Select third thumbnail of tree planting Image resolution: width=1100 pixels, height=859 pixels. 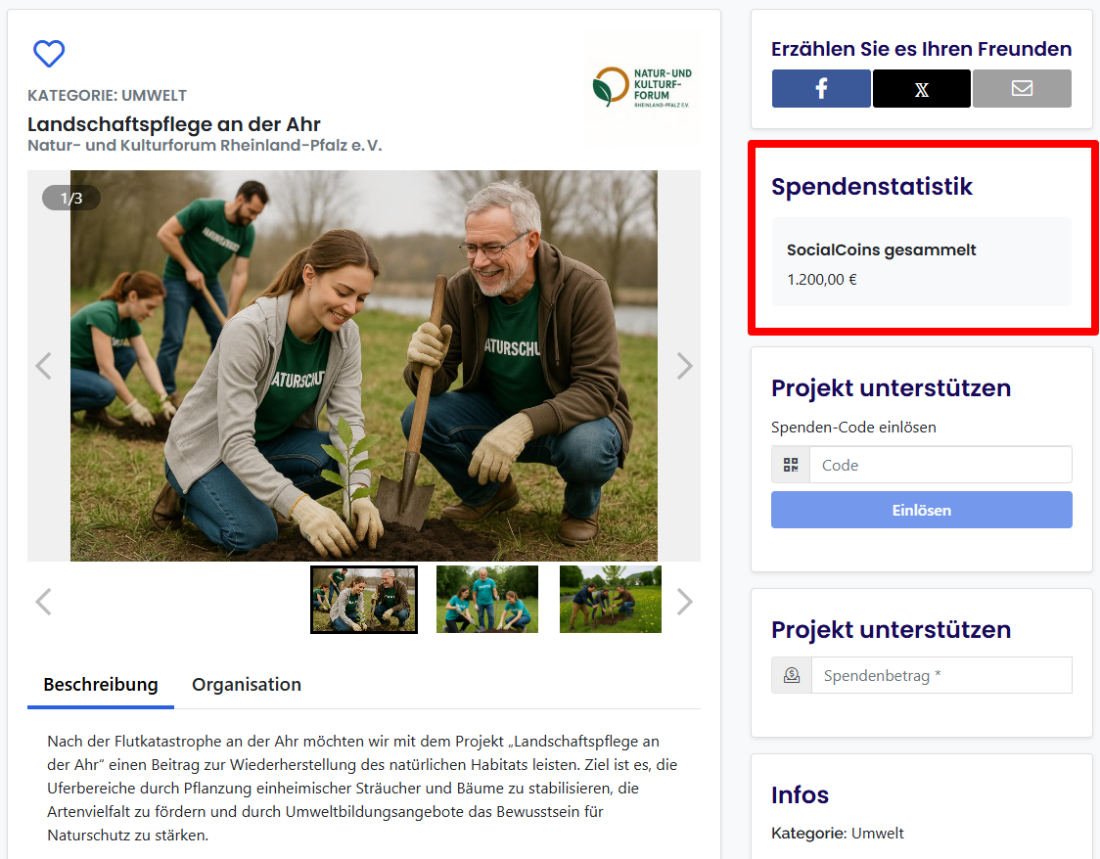point(610,600)
